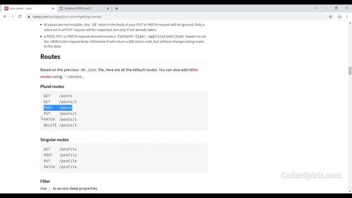Click the 'db.json' inline code

(89, 70)
